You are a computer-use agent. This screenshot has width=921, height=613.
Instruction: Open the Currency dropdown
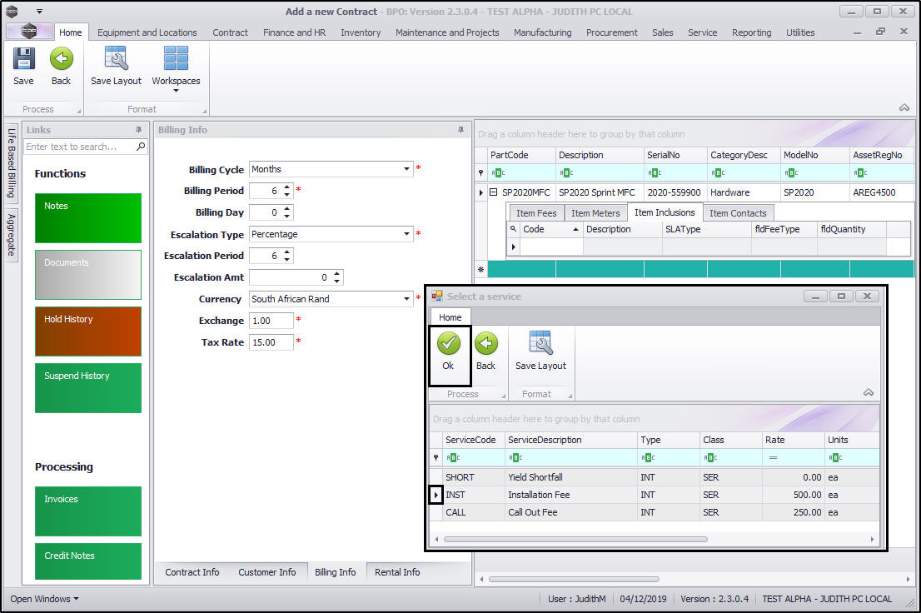(407, 299)
